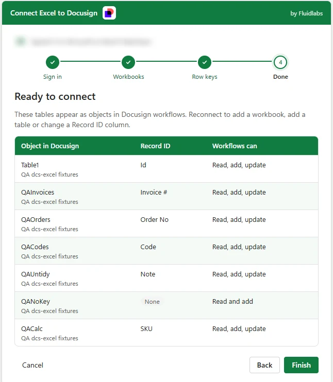Click the Finish button
The height and width of the screenshot is (382, 333).
(301, 365)
